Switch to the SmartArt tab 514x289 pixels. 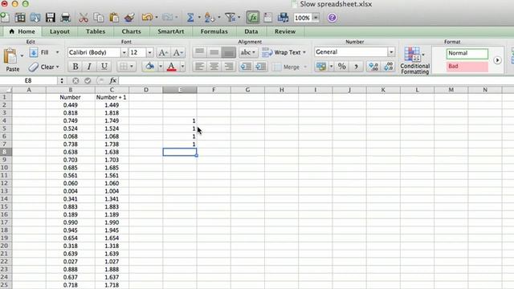(x=171, y=31)
